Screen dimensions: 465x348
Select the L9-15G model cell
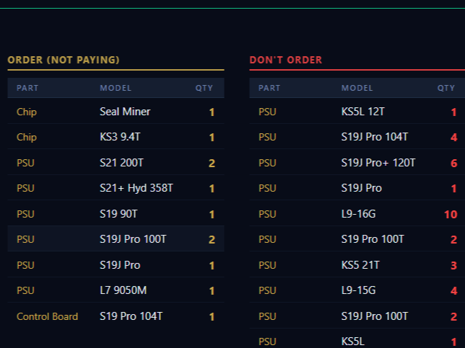359,290
